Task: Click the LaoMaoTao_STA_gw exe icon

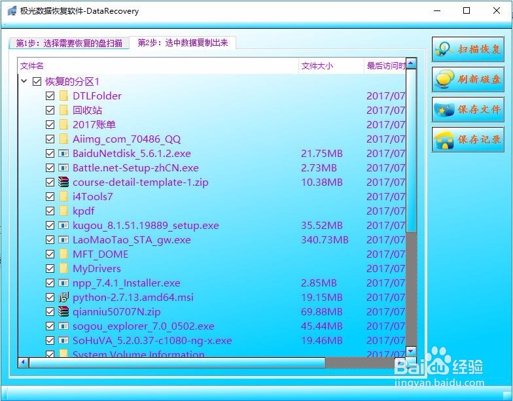Action: [63, 239]
